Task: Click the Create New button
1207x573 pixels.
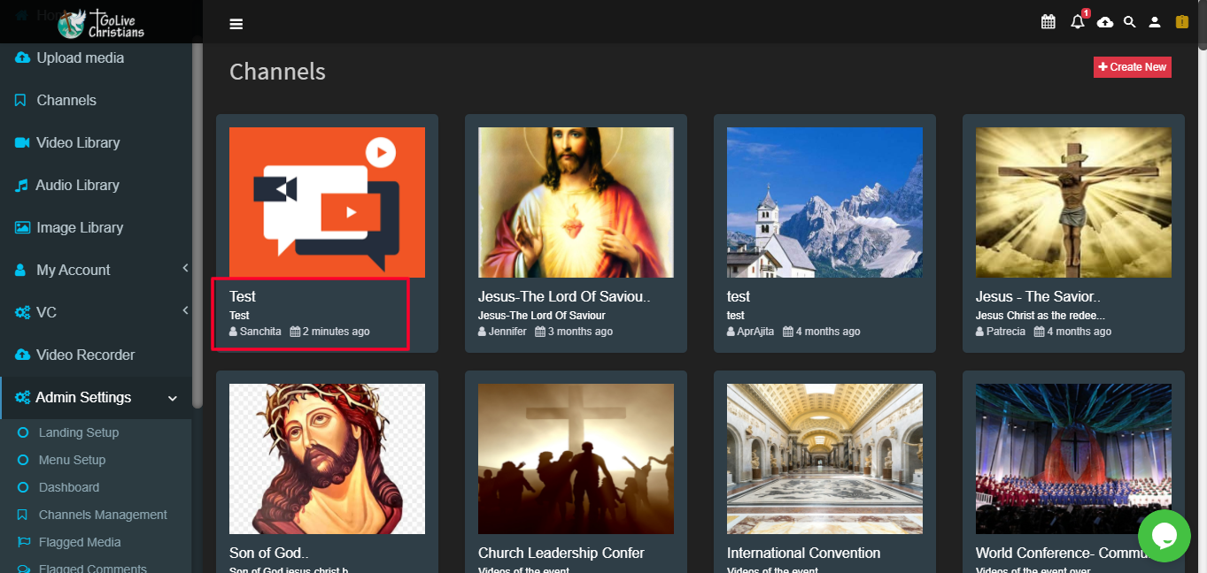Action: point(1133,67)
